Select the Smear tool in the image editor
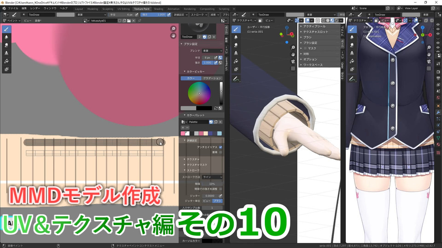 pyautogui.click(x=6, y=45)
